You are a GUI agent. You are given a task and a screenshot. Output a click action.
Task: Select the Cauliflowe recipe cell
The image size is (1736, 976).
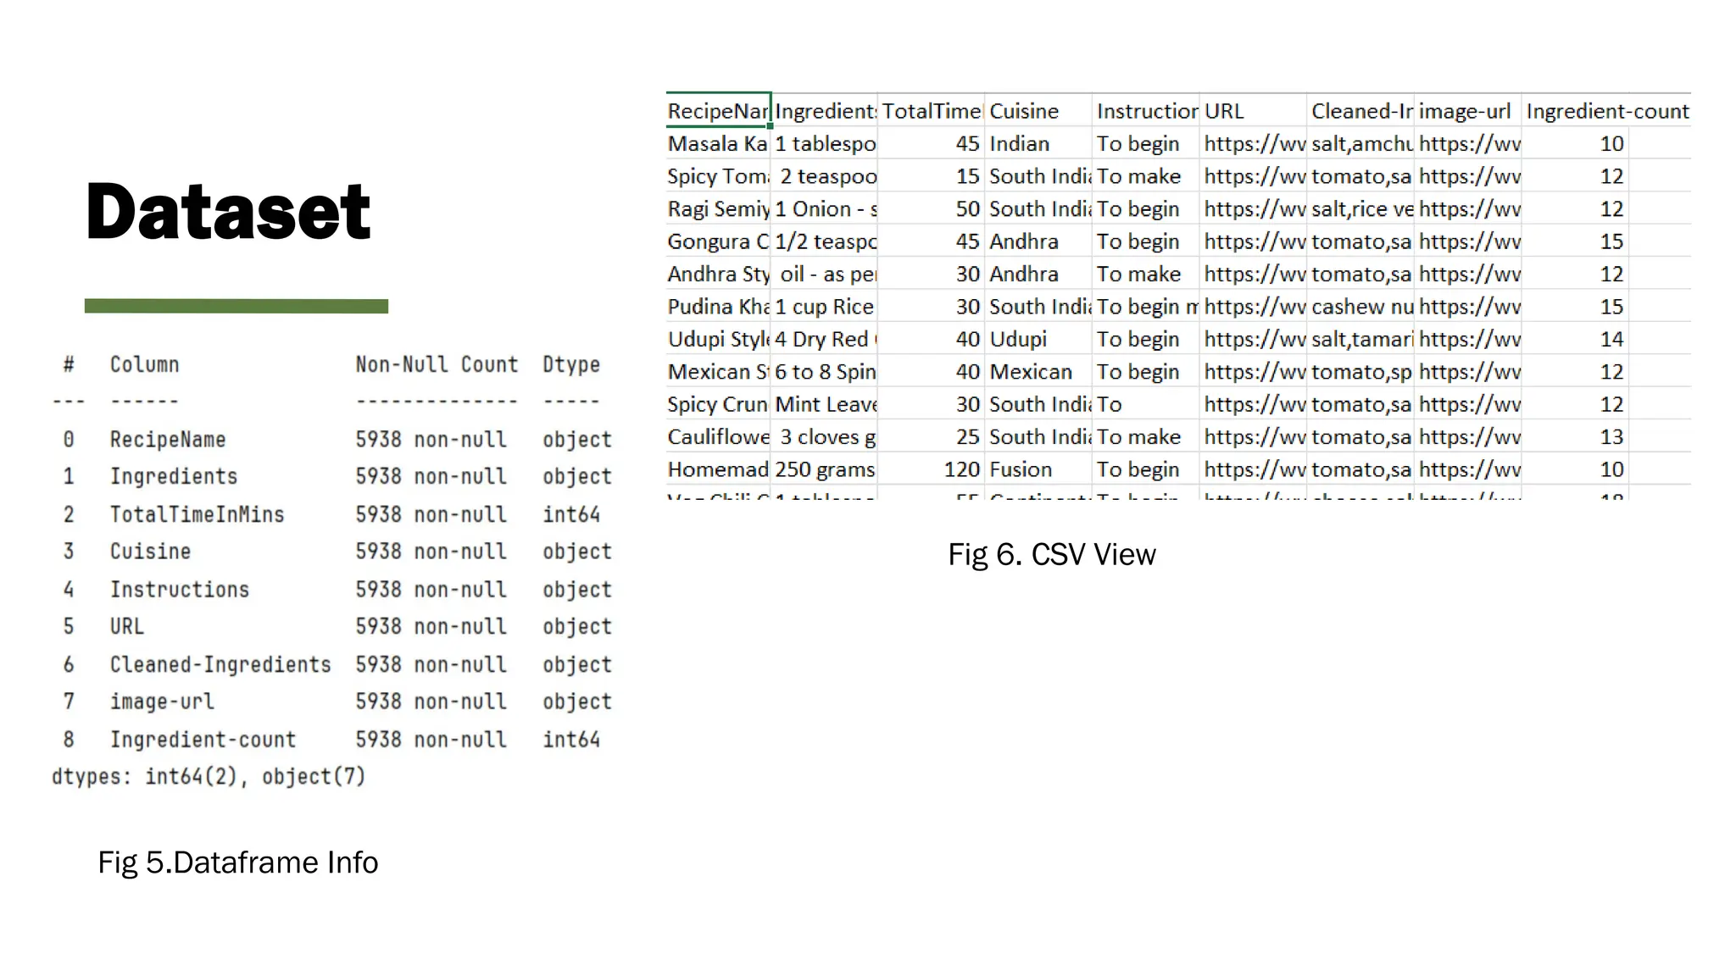(x=718, y=437)
